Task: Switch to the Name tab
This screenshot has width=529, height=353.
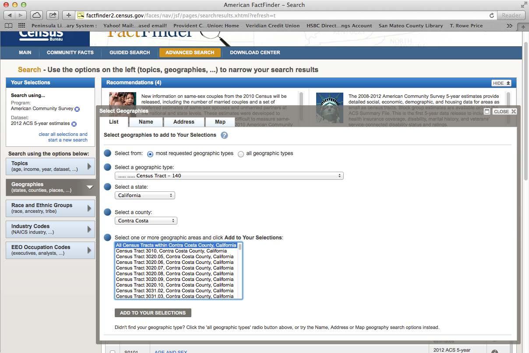Action: coord(146,122)
